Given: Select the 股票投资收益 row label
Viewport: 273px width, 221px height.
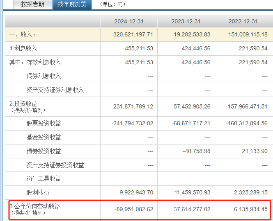Looking at the screenshot, I should pyautogui.click(x=44, y=124).
